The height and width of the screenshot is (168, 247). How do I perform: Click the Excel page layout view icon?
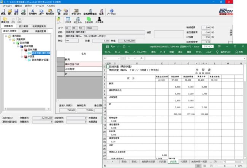point(204,166)
